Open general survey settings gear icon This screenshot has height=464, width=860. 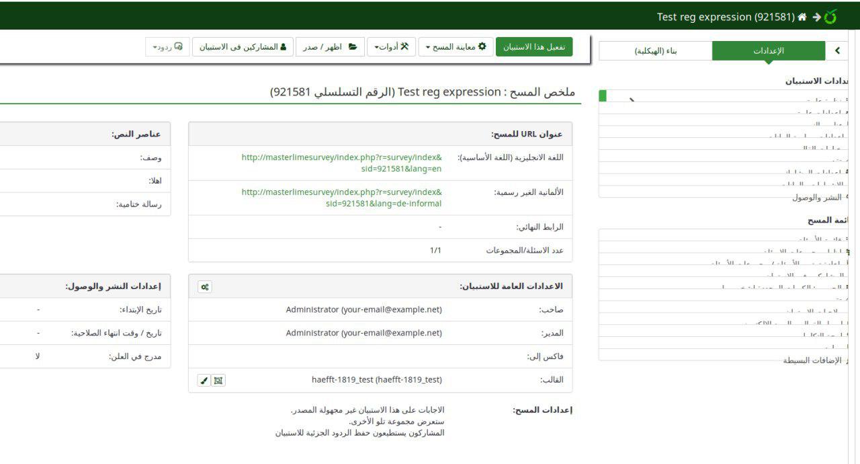coord(205,286)
